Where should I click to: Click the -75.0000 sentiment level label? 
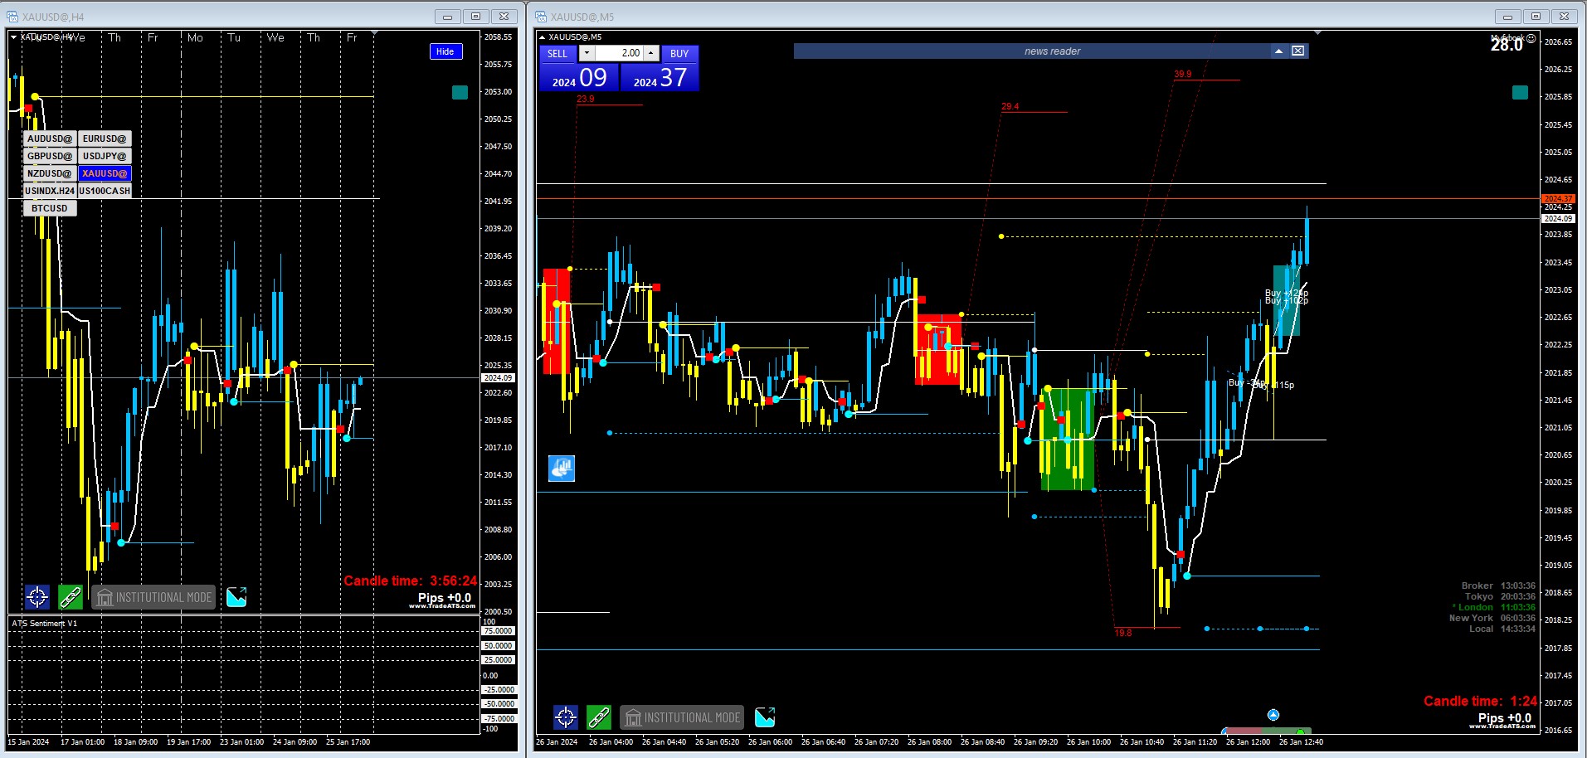[498, 718]
